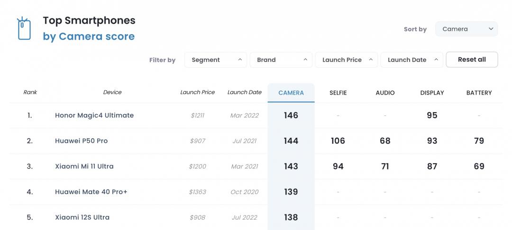Screen dimensions: 512x230
Task: Click the Huawei P50 Pro camera score 144
Action: 291,141
